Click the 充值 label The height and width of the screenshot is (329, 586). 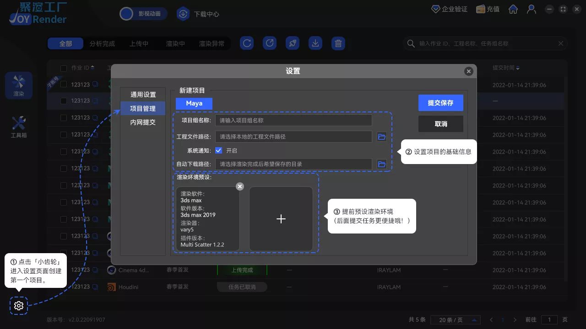pyautogui.click(x=493, y=9)
